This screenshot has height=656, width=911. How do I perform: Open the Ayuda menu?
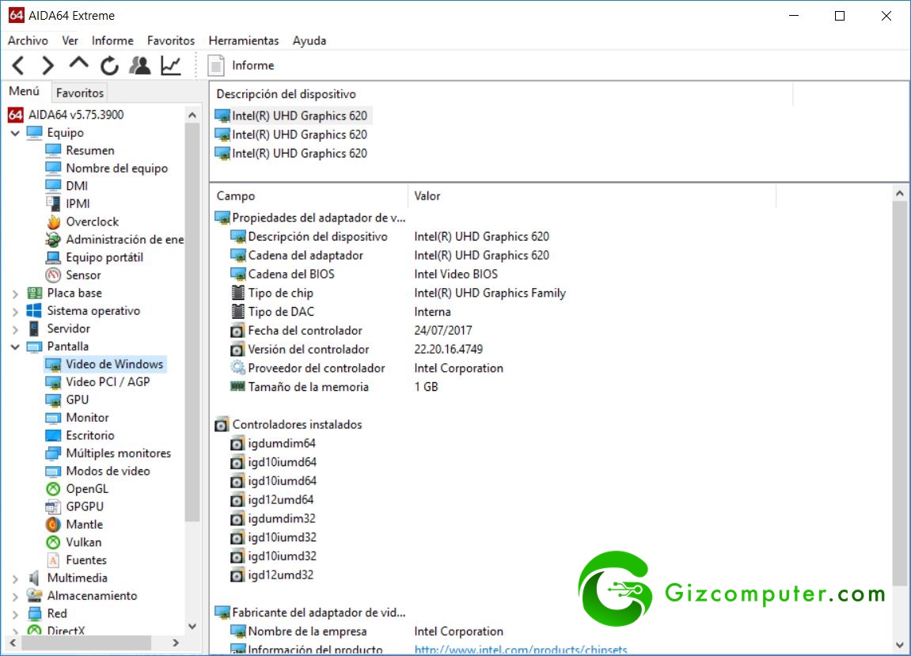coord(309,40)
